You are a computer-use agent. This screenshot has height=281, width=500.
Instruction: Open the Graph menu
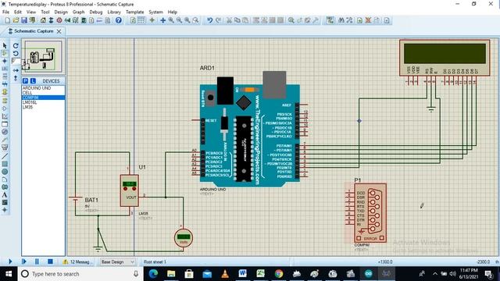78,12
